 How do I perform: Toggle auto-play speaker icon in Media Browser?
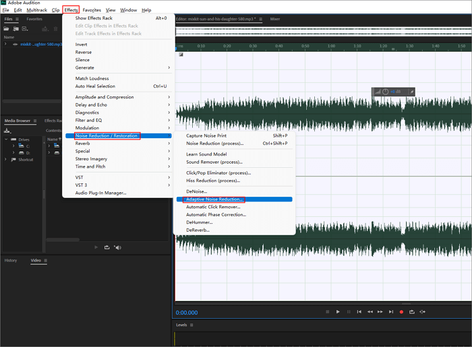pos(117,247)
